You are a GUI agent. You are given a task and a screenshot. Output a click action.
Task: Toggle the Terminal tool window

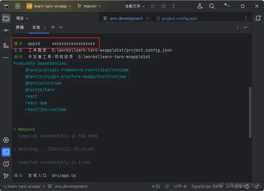coord(6,152)
